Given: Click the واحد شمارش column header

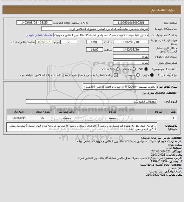Looking at the screenshot, I should coord(67,112).
